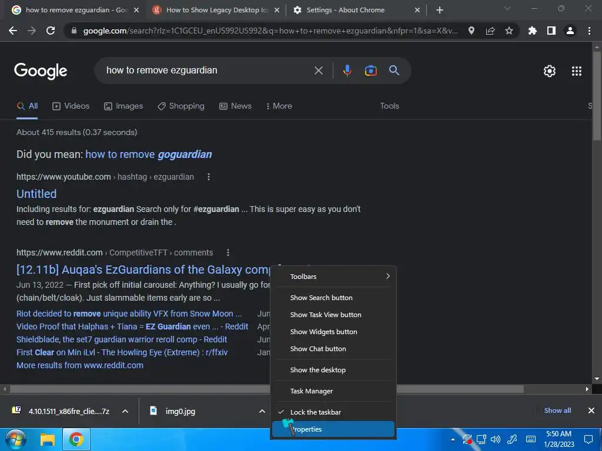Switch to the Images results tab
The image size is (602, 451).
123,106
